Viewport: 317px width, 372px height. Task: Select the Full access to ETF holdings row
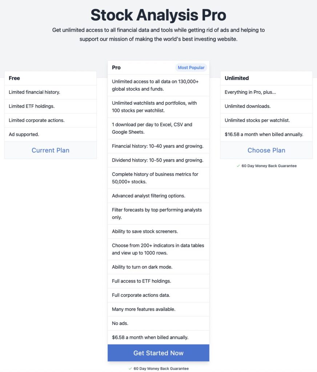click(141, 281)
